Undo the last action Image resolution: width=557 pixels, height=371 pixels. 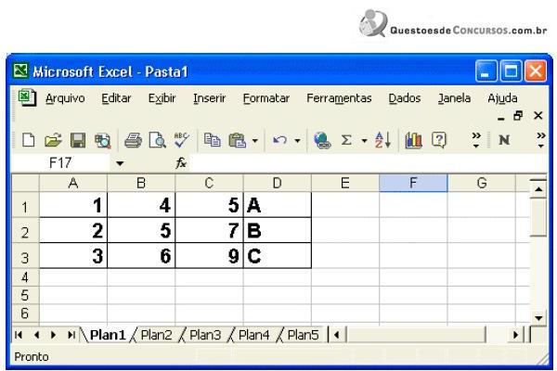[280, 140]
